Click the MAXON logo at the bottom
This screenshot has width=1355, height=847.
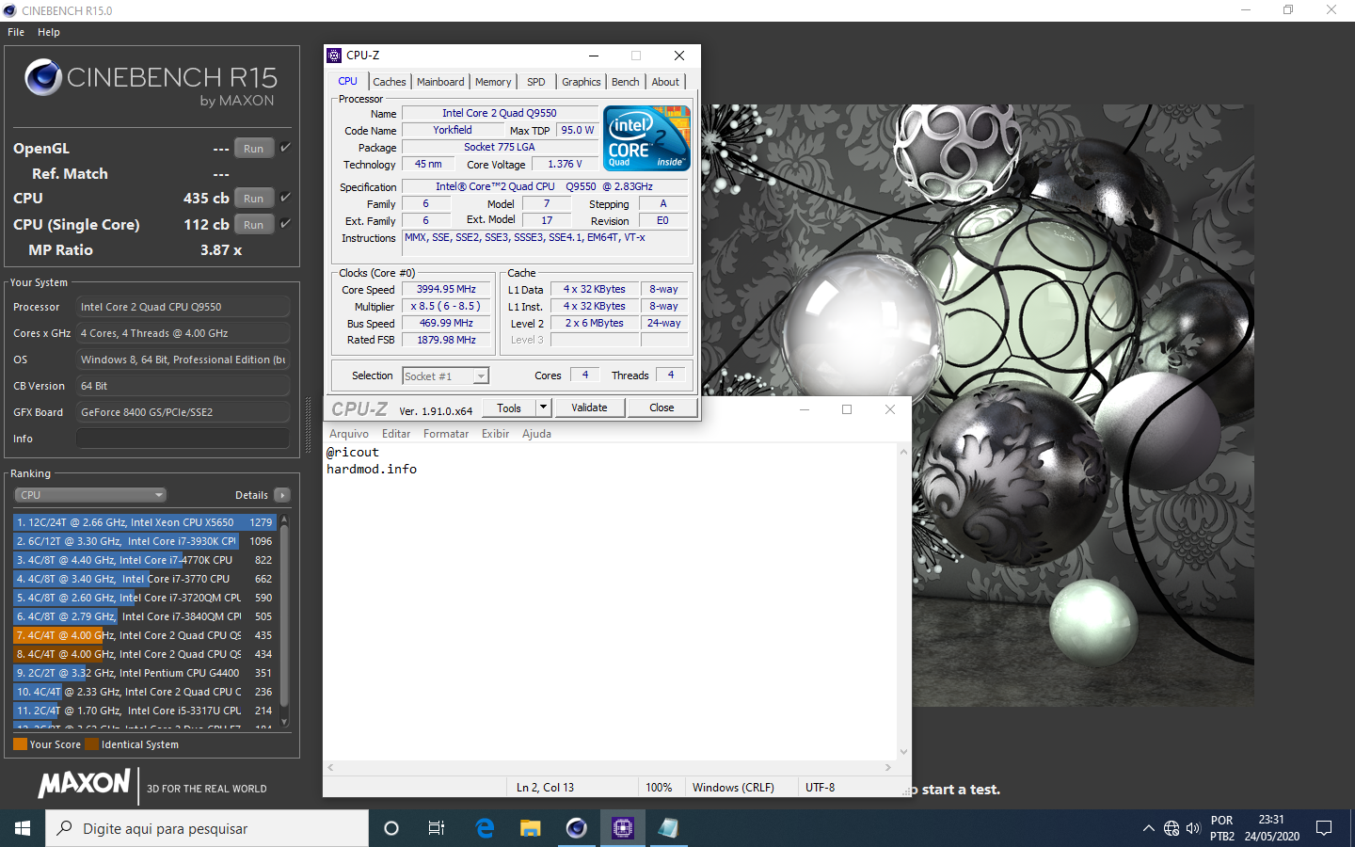pyautogui.click(x=85, y=783)
